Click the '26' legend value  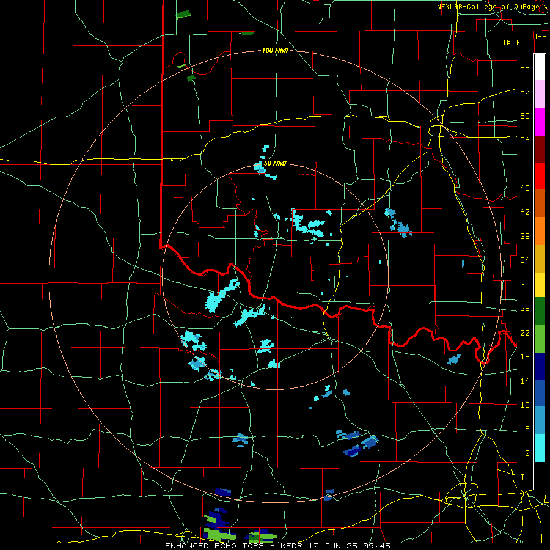point(525,309)
